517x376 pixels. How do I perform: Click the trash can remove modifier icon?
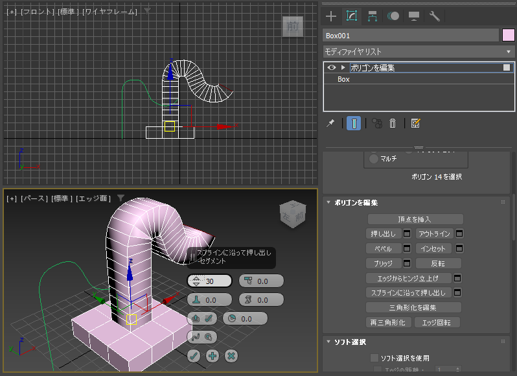click(393, 123)
